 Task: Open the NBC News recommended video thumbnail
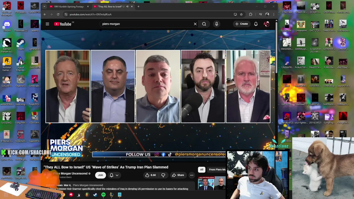click(x=212, y=184)
